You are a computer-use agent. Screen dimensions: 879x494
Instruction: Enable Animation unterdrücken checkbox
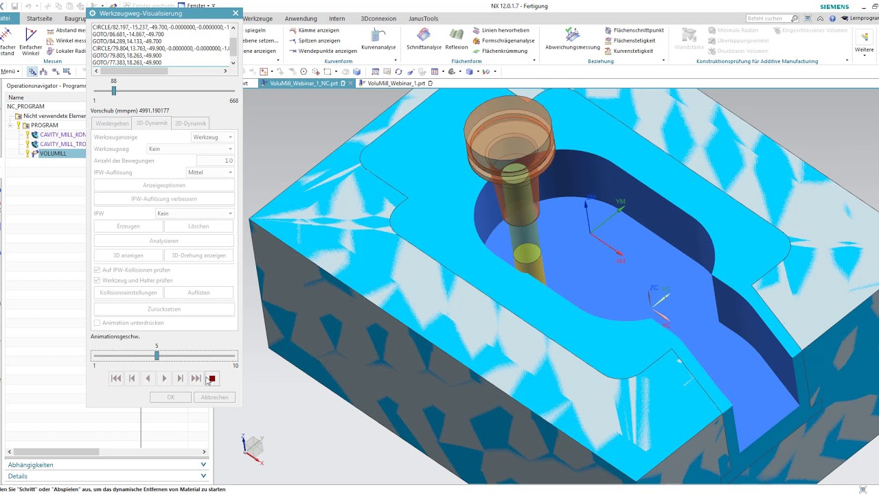pyautogui.click(x=97, y=322)
